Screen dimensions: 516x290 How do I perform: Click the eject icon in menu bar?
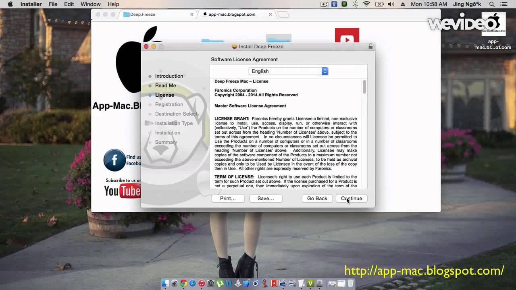[x=402, y=4]
